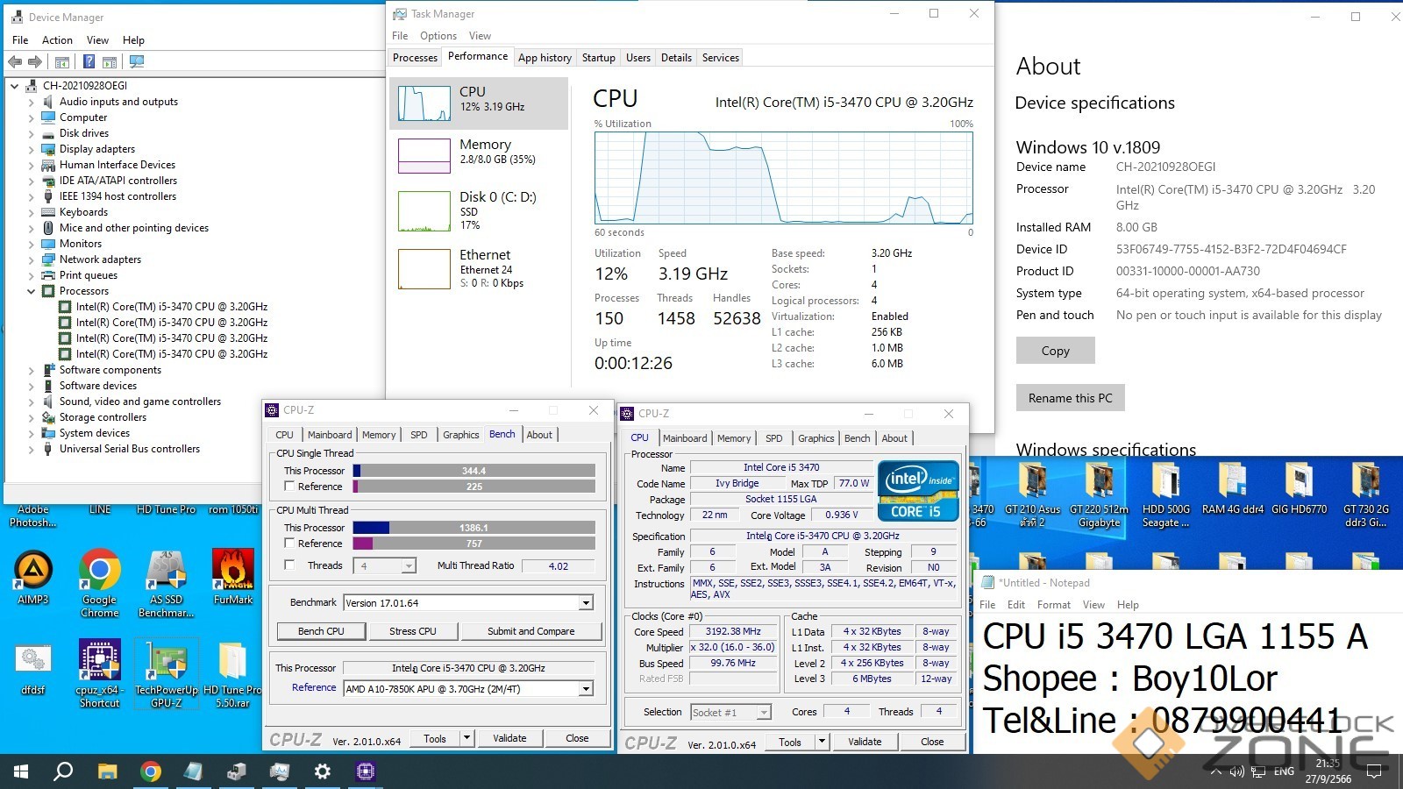Enable Reference checkbox under CPU Multi Thread

pyautogui.click(x=289, y=544)
